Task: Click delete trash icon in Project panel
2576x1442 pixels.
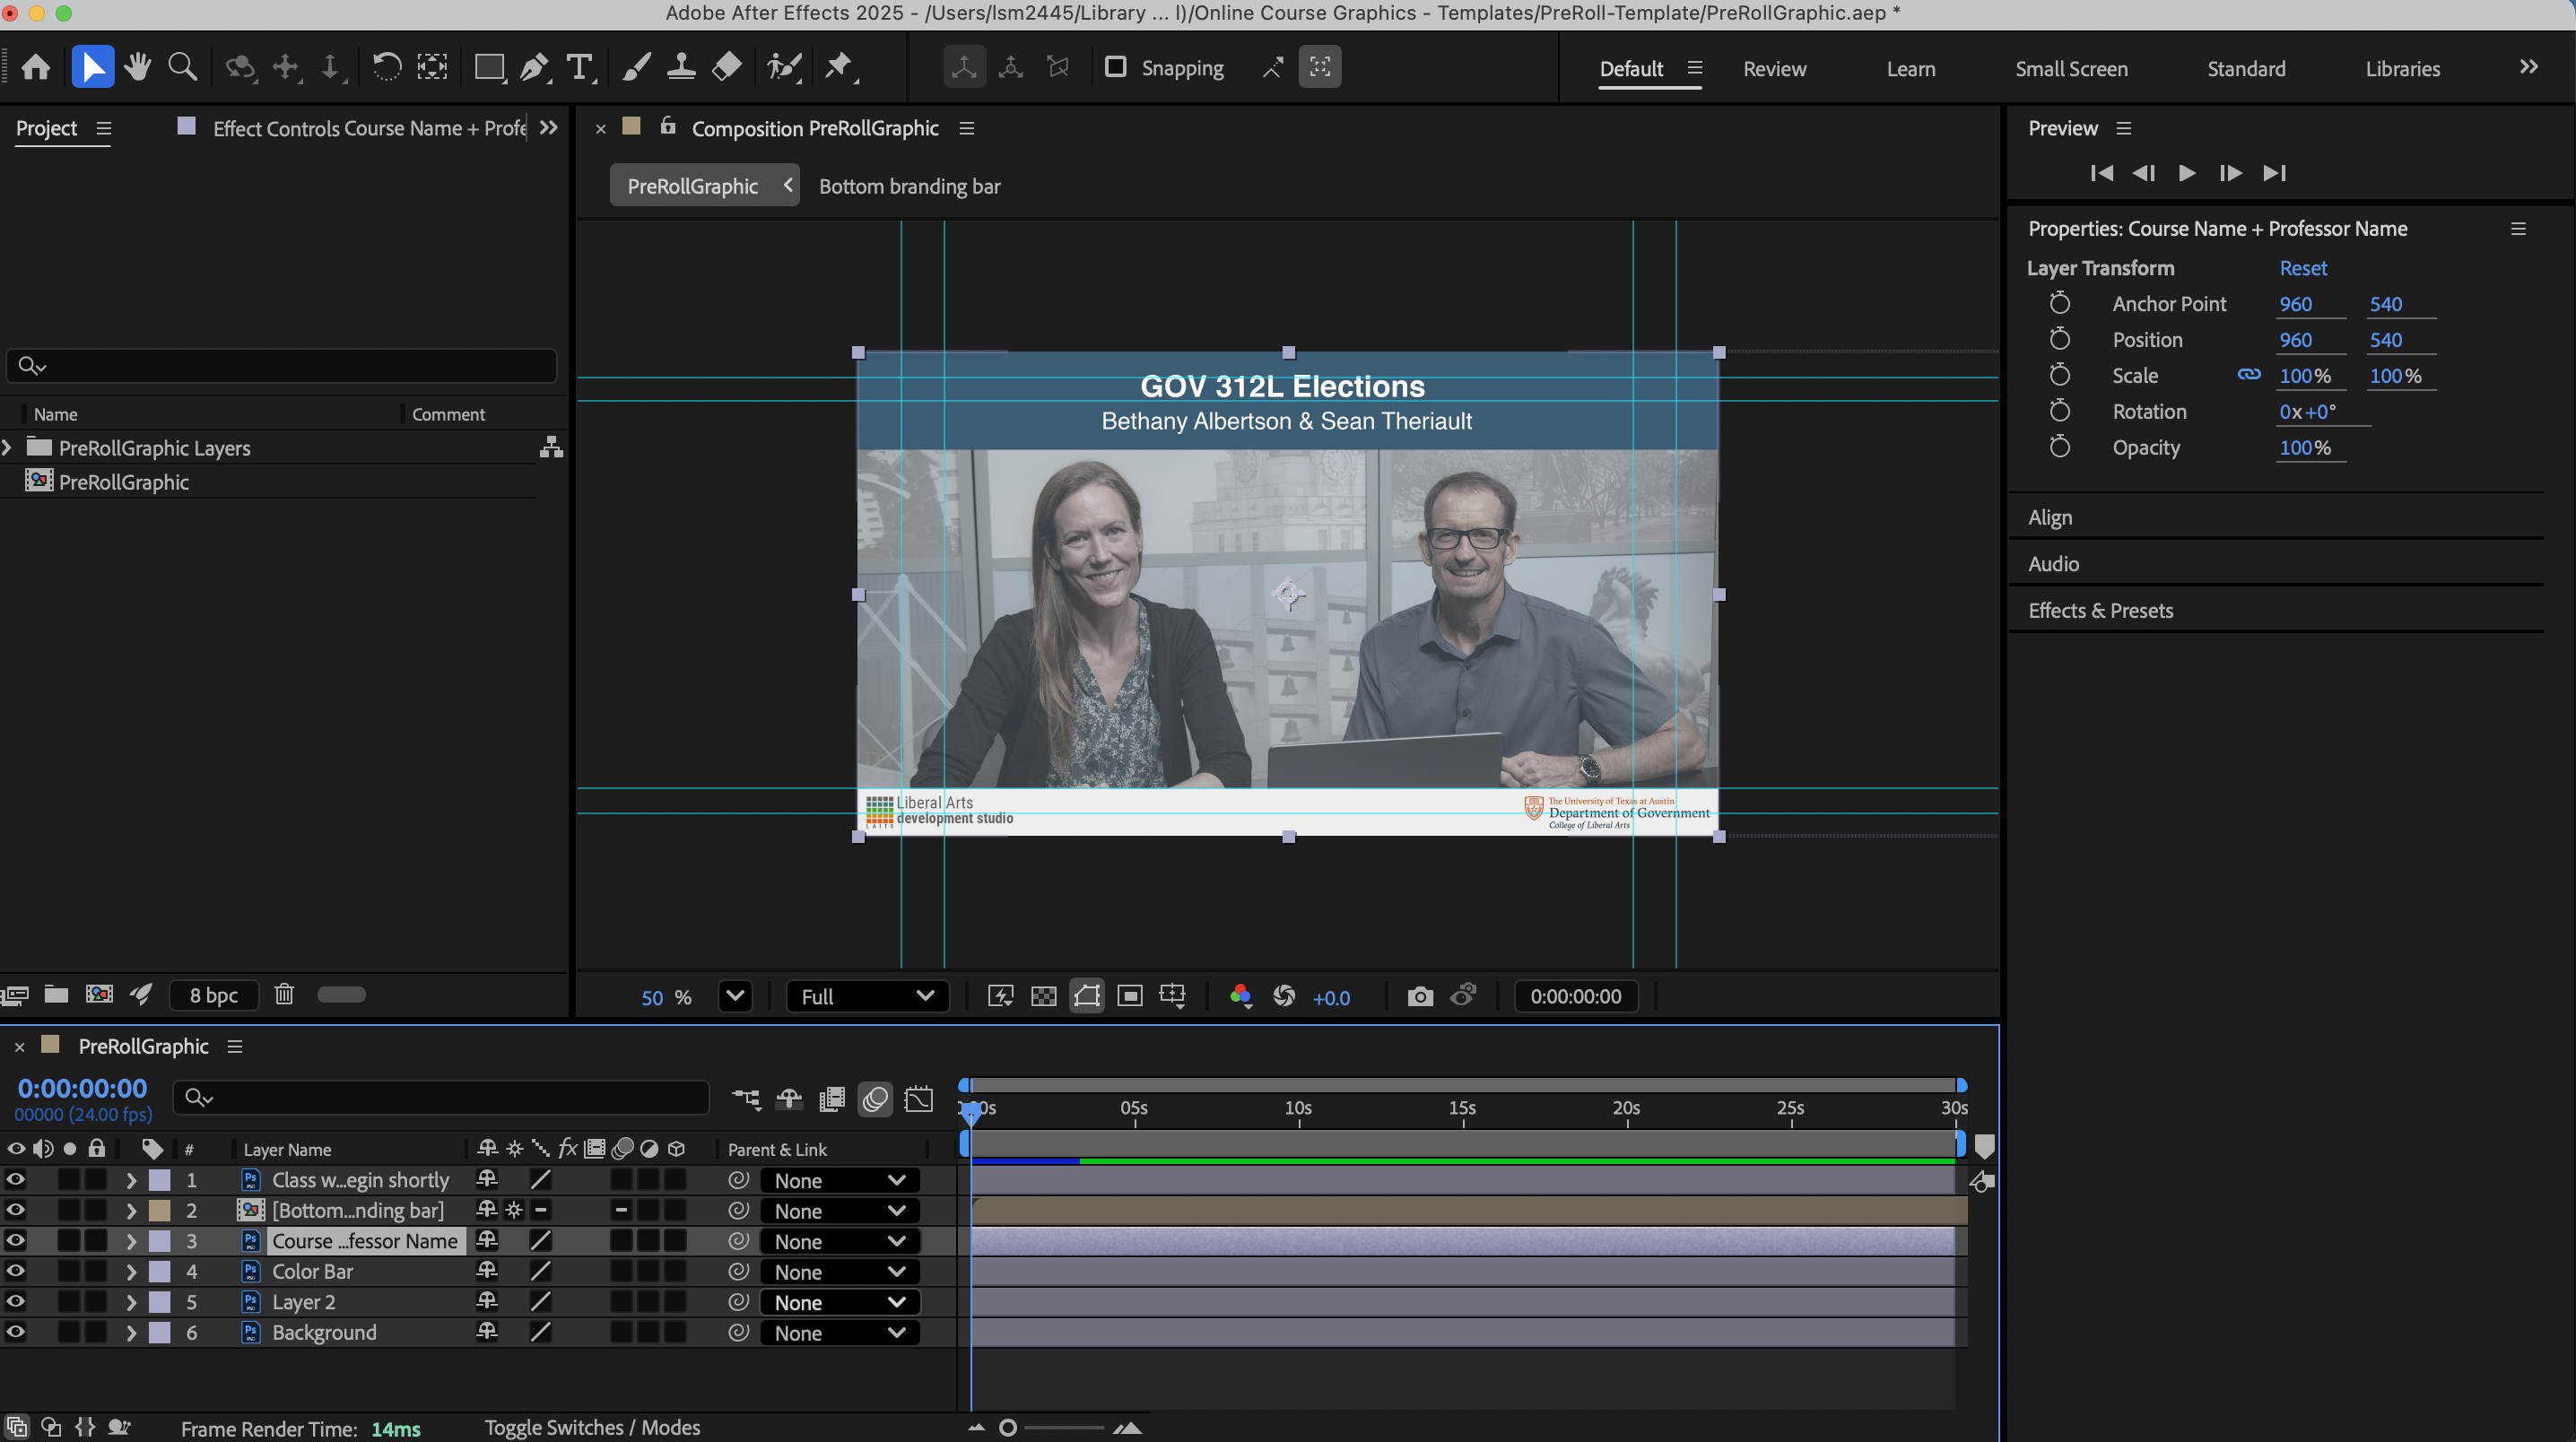Action: pyautogui.click(x=284, y=994)
